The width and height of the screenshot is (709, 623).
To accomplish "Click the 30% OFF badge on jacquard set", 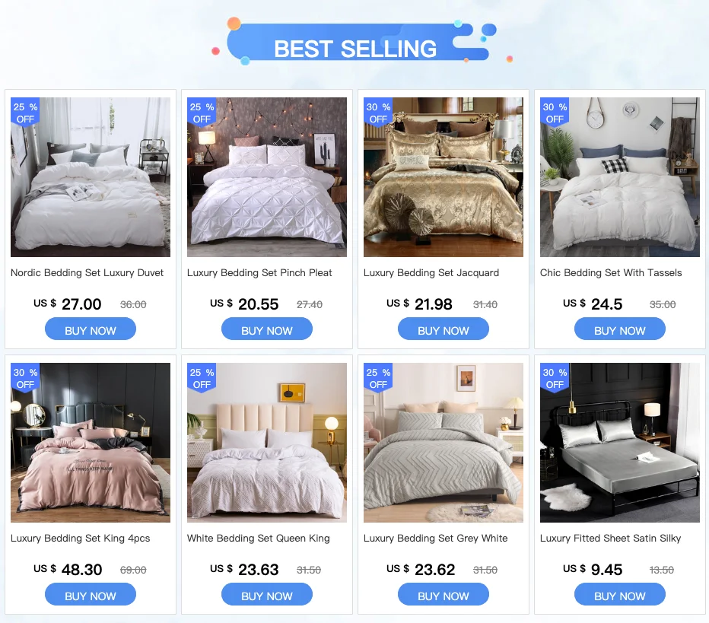I will click(378, 113).
